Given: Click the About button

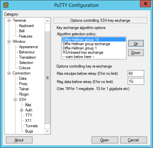Looking at the screenshot, I should pyautogui.click(x=19, y=140).
